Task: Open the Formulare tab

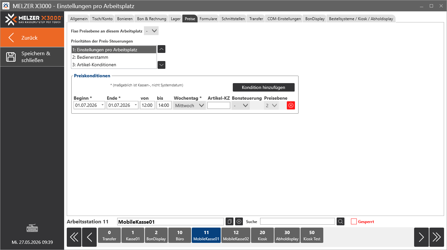Action: pyautogui.click(x=208, y=19)
